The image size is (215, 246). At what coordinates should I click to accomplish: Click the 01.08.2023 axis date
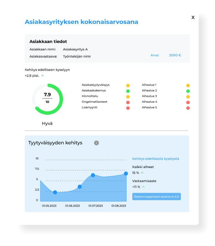click(x=119, y=206)
